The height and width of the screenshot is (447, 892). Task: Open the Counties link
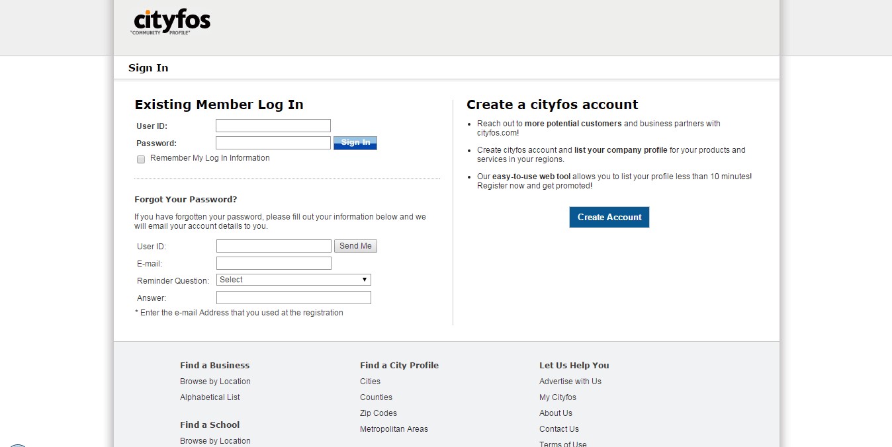click(x=376, y=397)
